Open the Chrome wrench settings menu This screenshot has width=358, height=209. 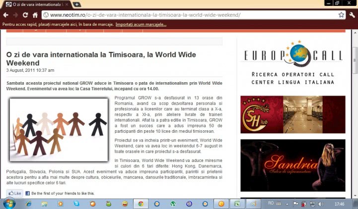pyautogui.click(x=352, y=15)
